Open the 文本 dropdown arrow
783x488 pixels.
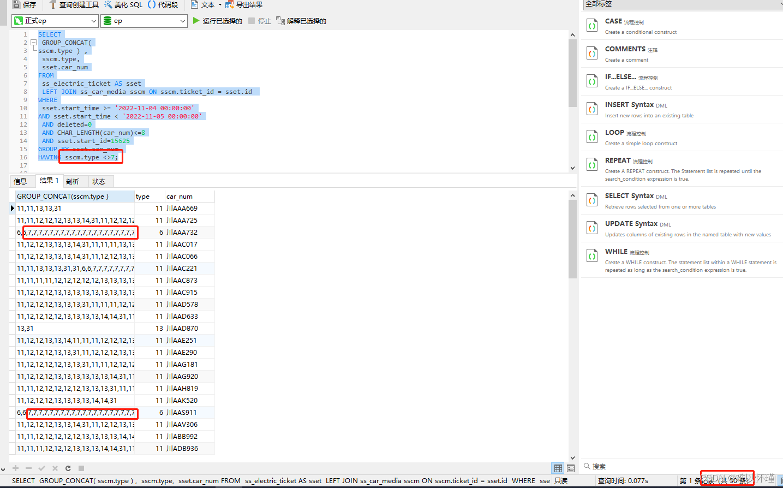point(220,4)
